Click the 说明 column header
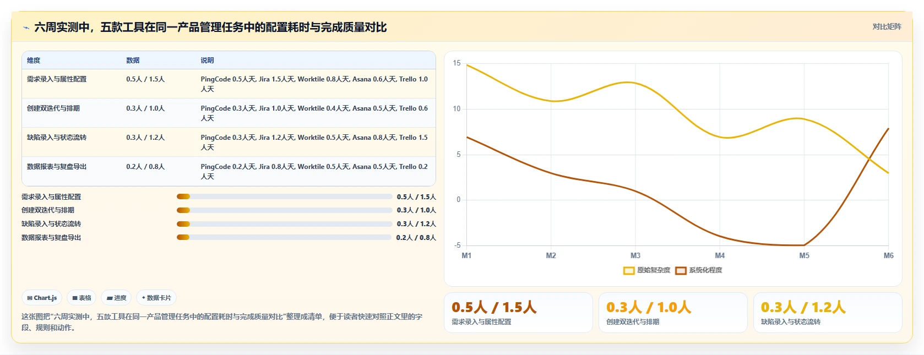 click(207, 61)
